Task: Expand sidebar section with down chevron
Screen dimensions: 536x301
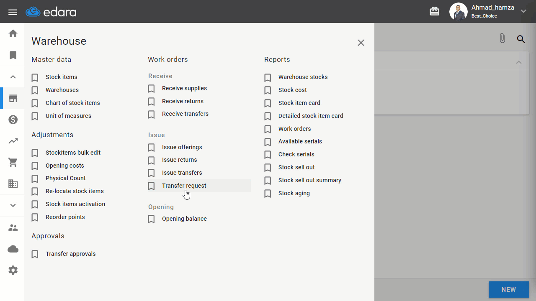Action: pyautogui.click(x=13, y=205)
